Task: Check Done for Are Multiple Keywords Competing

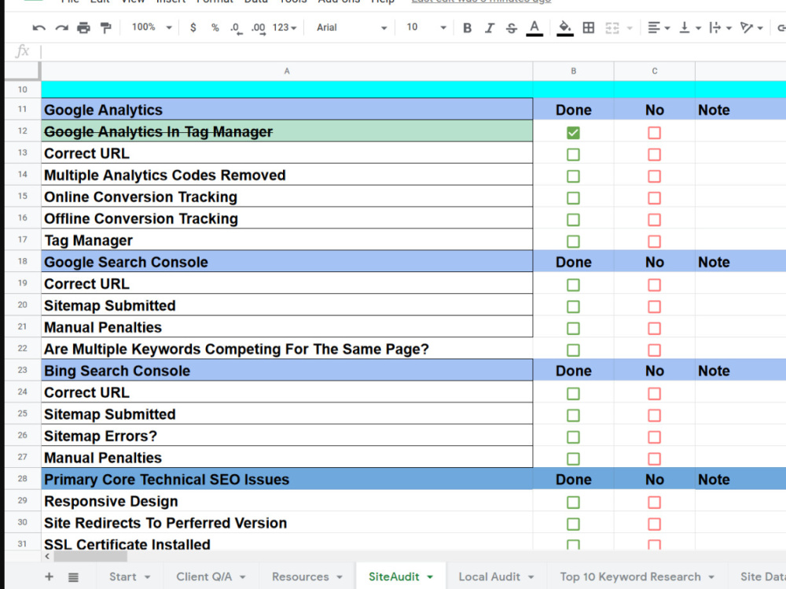Action: click(x=573, y=350)
